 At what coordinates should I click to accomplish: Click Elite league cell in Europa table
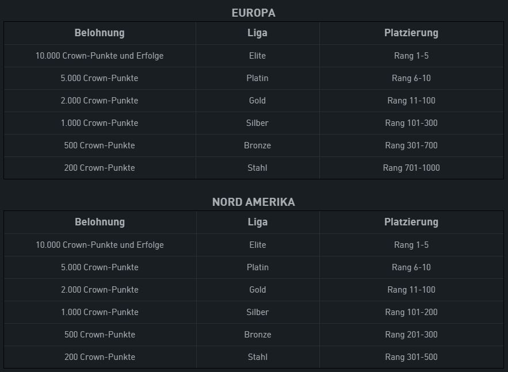coord(257,56)
